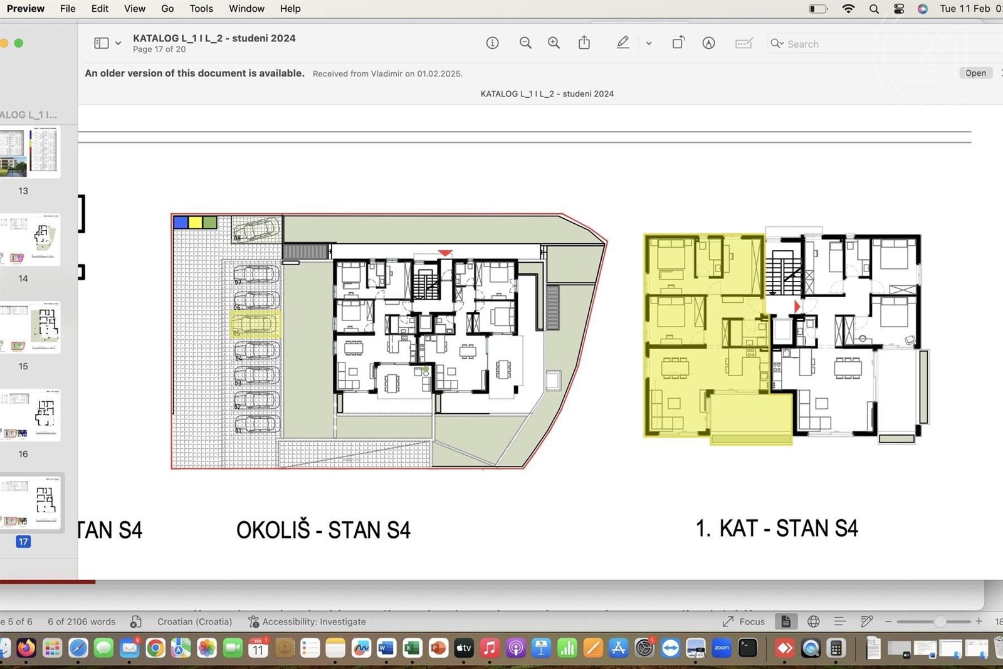
Task: Open Launchpad from the Dock
Action: [x=52, y=648]
